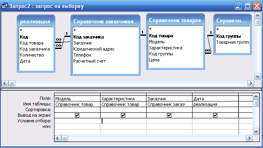The image size is (263, 148).
Task: Toggle display checkbox for Дата column
Action: [x=215, y=115]
